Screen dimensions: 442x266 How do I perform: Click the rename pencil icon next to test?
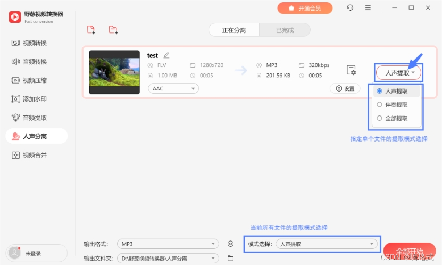click(166, 55)
